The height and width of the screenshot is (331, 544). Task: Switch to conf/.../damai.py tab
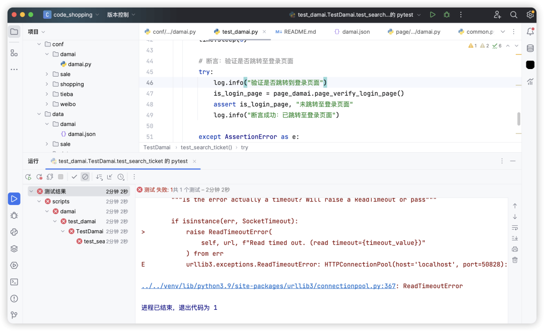tap(170, 32)
